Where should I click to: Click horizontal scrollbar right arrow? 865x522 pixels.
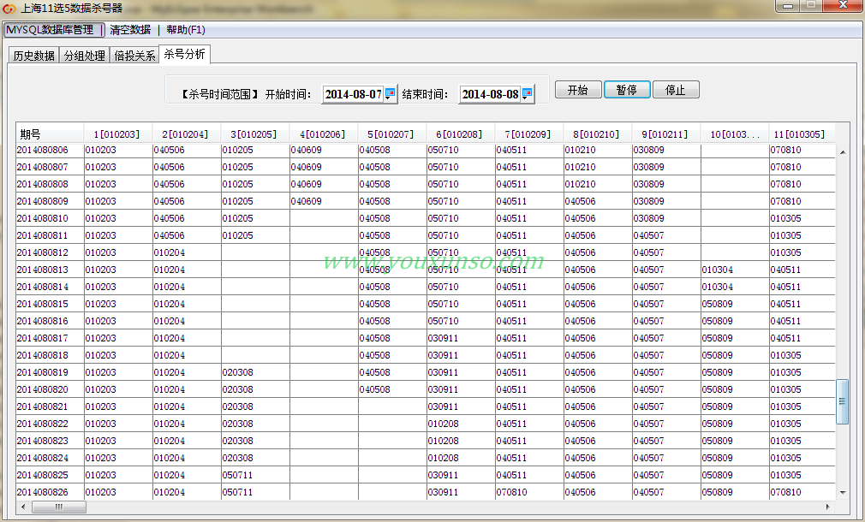[x=827, y=506]
